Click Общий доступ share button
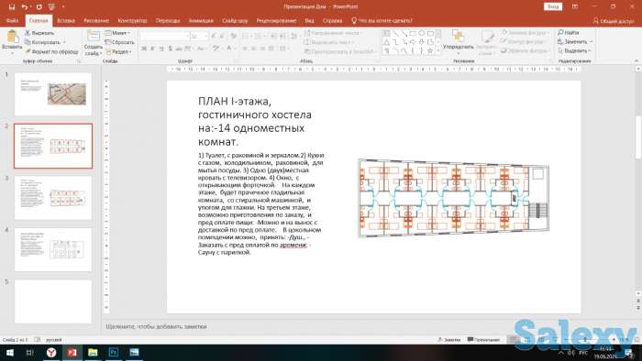This screenshot has width=642, height=361. [614, 20]
